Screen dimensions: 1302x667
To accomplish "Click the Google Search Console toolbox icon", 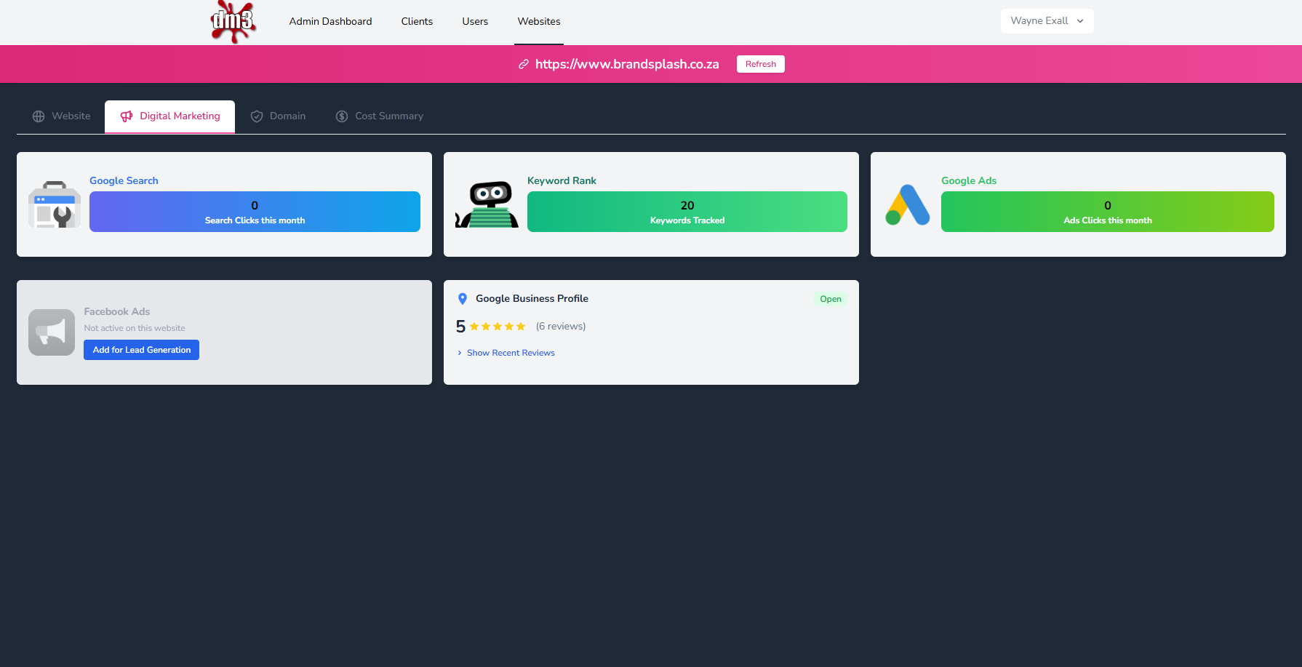I will point(55,204).
